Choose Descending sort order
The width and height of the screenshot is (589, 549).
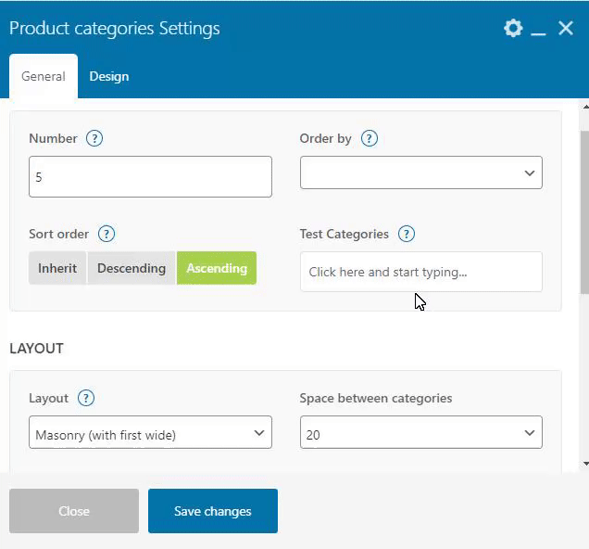(x=132, y=268)
